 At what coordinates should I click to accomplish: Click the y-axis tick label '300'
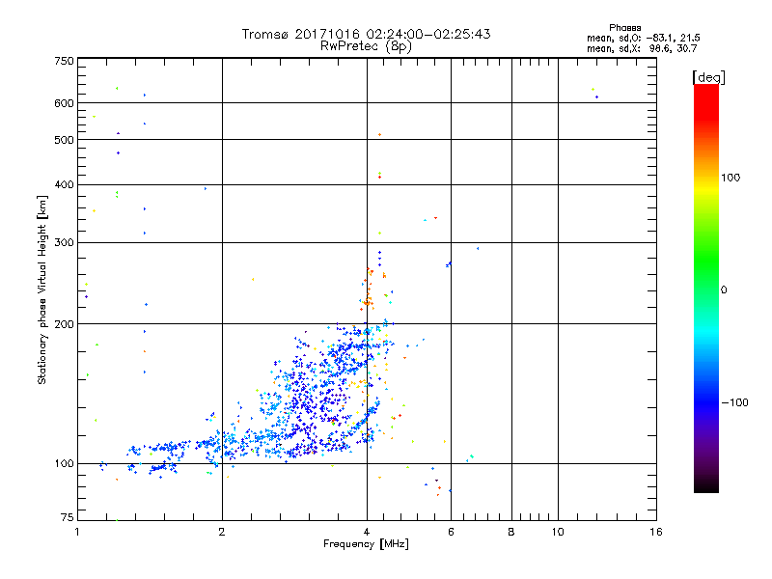click(64, 243)
